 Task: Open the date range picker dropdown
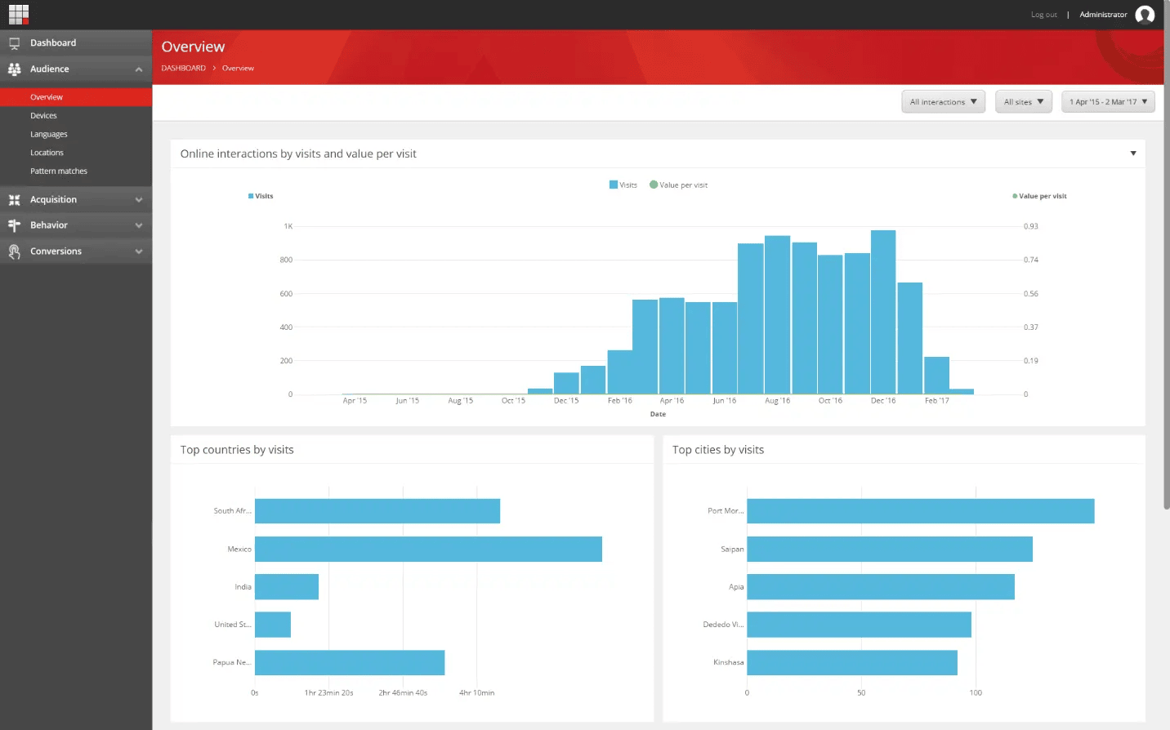click(1108, 101)
